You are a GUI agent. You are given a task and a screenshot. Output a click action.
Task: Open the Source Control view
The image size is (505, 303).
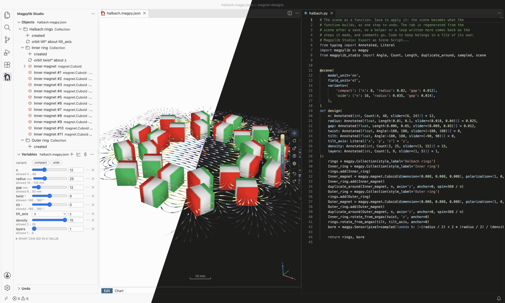(x=7, y=40)
